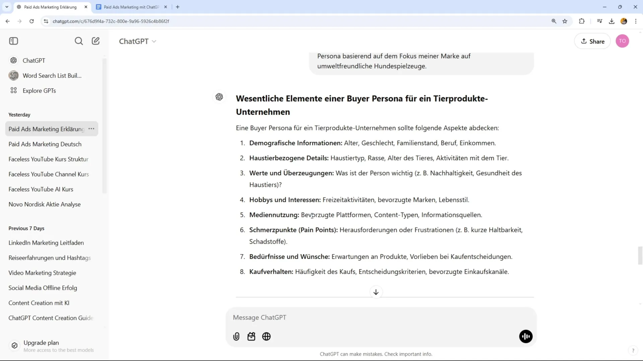Toggle the ChatGPT sidebar panel icon

coord(13,41)
